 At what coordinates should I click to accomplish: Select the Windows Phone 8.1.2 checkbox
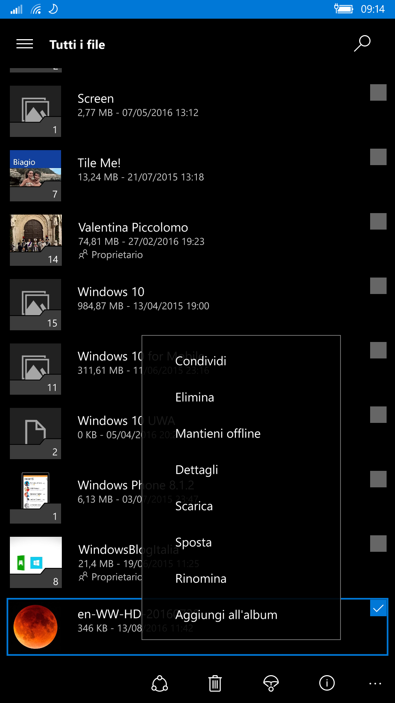click(378, 479)
